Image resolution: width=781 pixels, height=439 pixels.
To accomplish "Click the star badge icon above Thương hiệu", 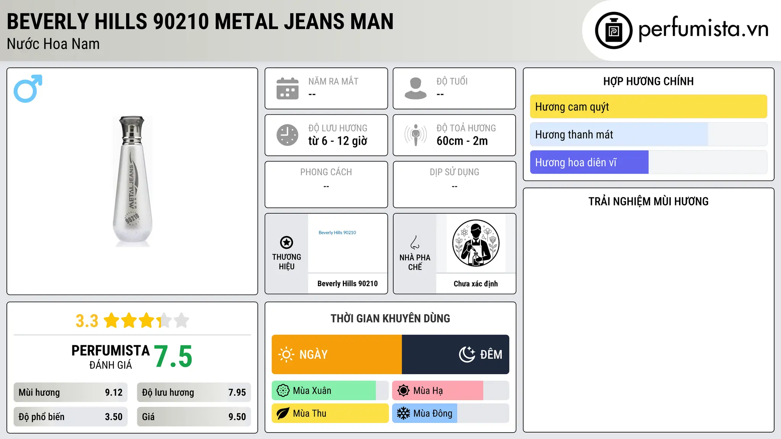I will (287, 242).
